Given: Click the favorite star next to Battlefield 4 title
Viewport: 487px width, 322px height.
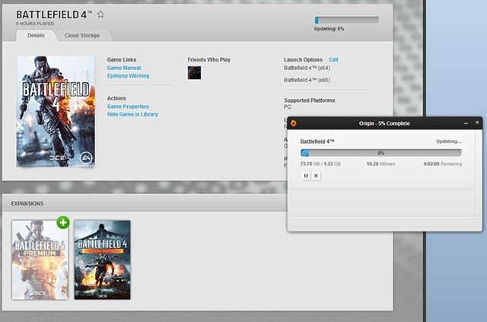Looking at the screenshot, I should tap(100, 14).
